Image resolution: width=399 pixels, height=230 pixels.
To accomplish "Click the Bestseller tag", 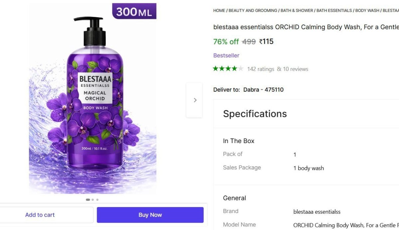I will (x=226, y=55).
